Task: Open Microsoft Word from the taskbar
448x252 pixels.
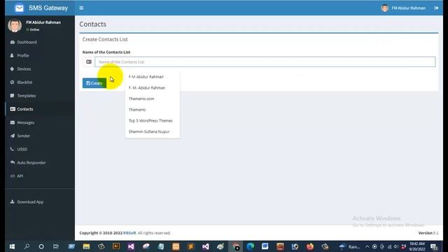Action: point(265,246)
